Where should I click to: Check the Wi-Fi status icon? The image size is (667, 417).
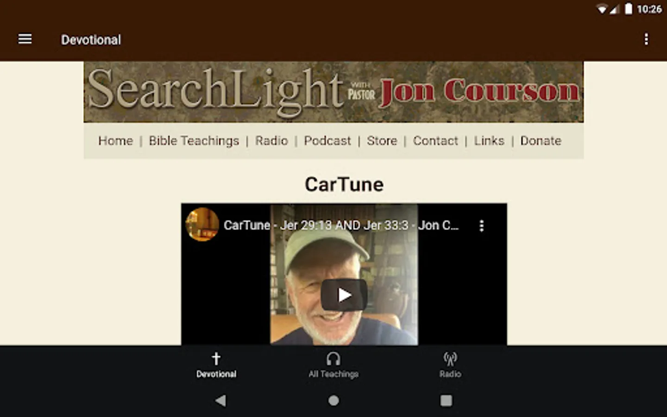coord(602,9)
